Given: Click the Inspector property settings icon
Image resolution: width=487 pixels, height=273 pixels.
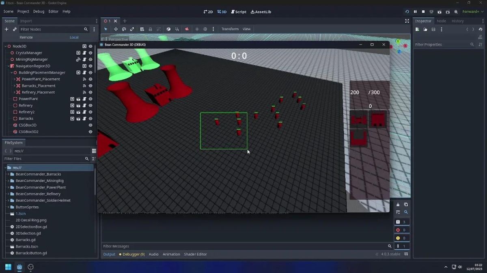Looking at the screenshot, I should tap(480, 44).
